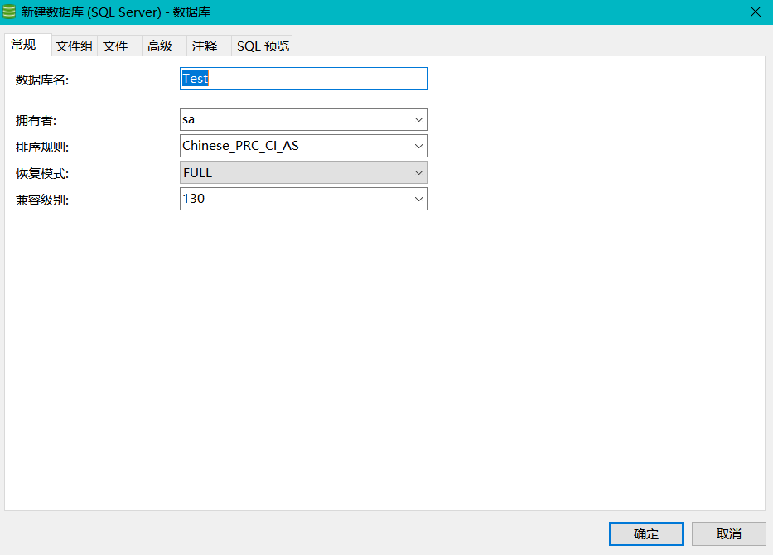Viewport: 773px width, 555px height.
Task: Click the 兼容级别: label
Action: (42, 200)
